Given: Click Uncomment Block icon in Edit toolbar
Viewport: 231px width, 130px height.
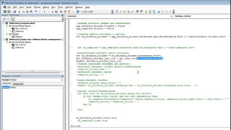Looking at the screenshot, I should point(154,12).
